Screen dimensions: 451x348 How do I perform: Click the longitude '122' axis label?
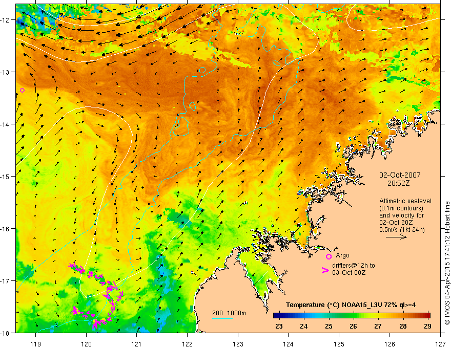pos(187,344)
